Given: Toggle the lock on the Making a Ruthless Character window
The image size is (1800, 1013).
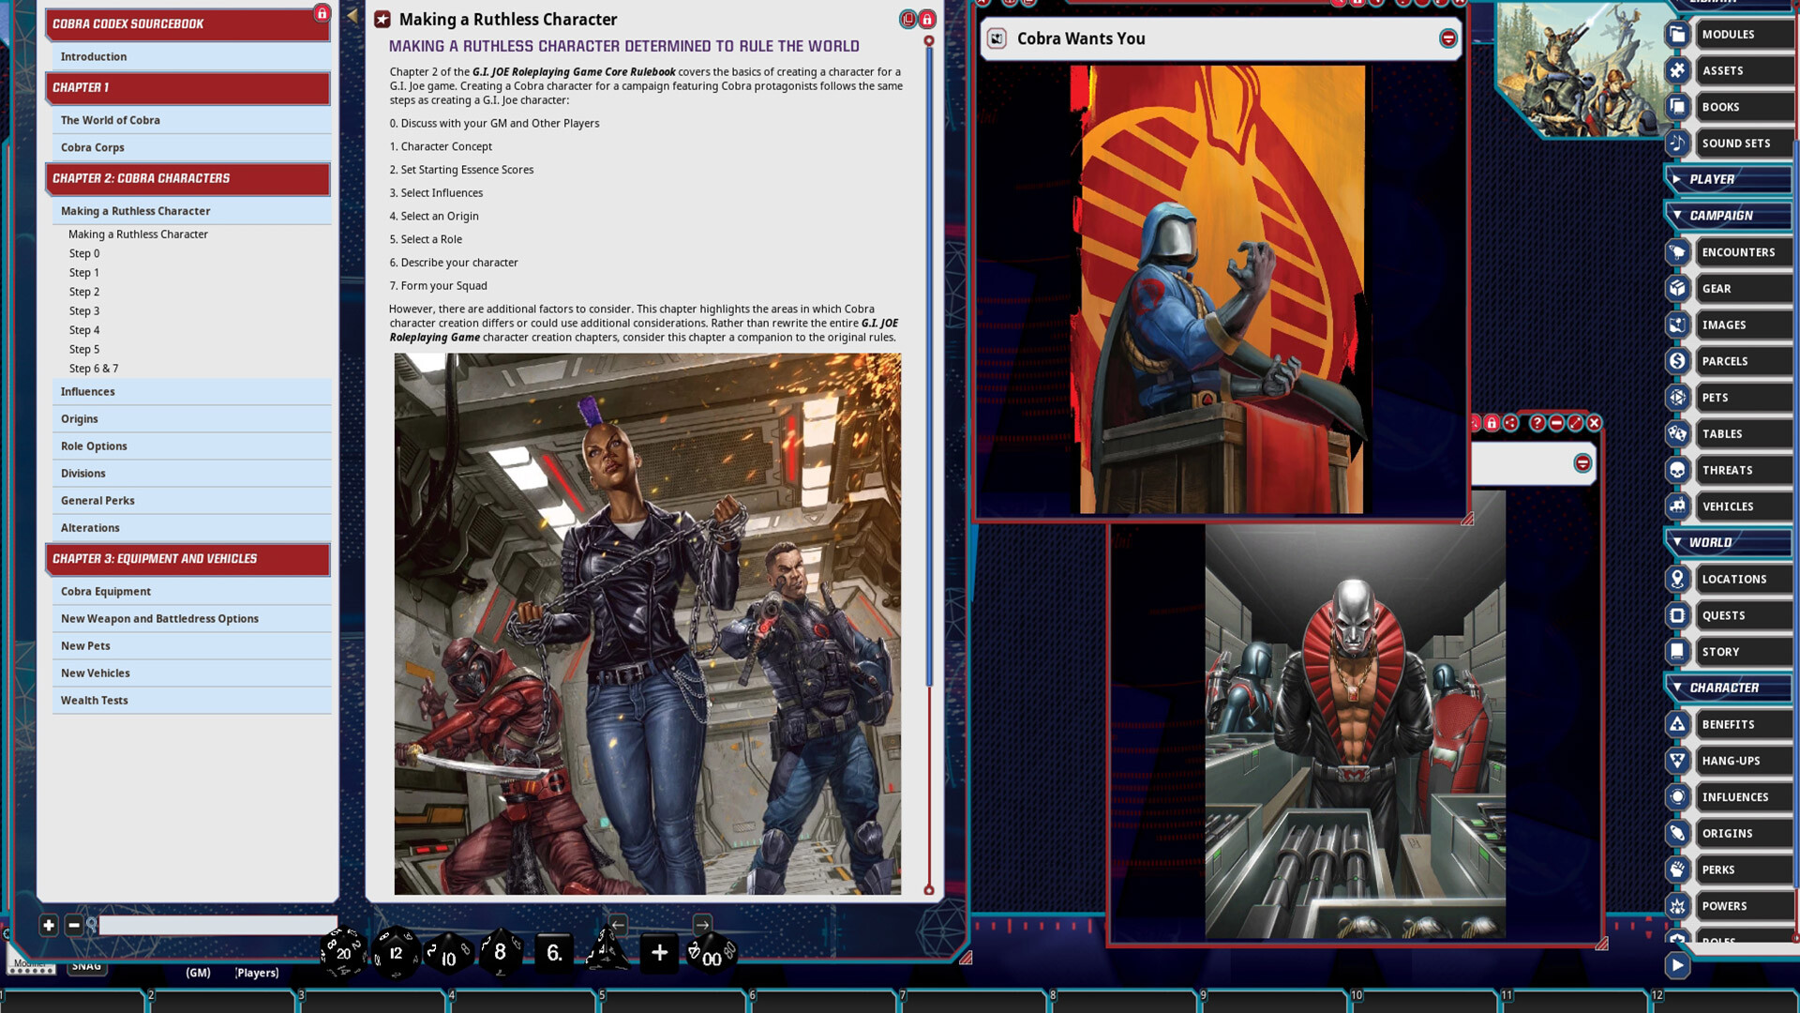Looking at the screenshot, I should 926,19.
